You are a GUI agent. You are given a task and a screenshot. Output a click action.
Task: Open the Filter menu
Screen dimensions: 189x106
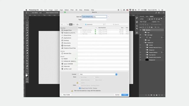click(x=72, y=10)
